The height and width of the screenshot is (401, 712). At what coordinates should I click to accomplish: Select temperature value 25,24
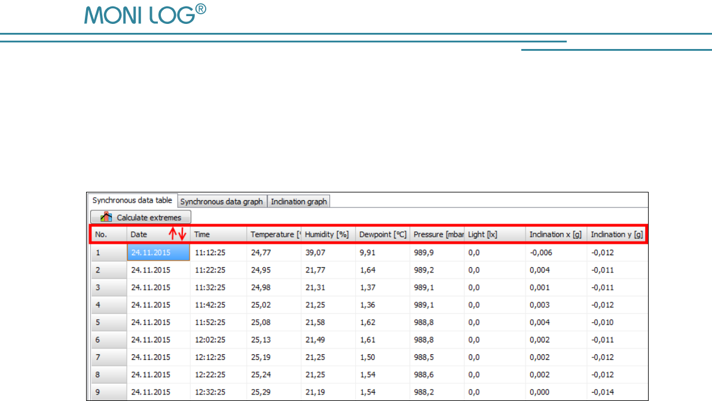pos(261,375)
